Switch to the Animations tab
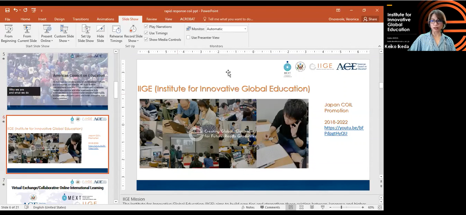The width and height of the screenshot is (466, 215). coord(105,19)
